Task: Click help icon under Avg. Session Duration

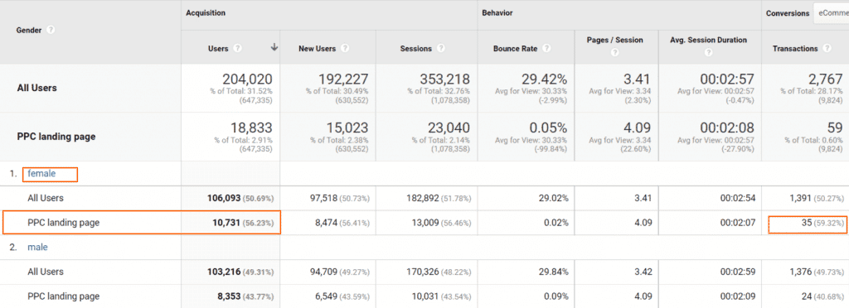Action: coord(709,53)
